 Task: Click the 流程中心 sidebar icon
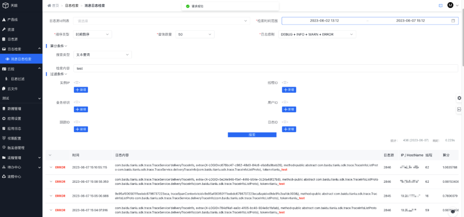(4, 177)
